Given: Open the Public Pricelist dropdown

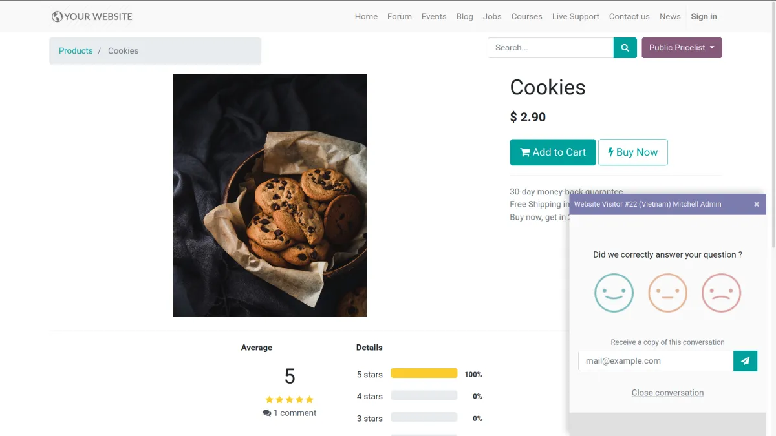Looking at the screenshot, I should tap(682, 48).
